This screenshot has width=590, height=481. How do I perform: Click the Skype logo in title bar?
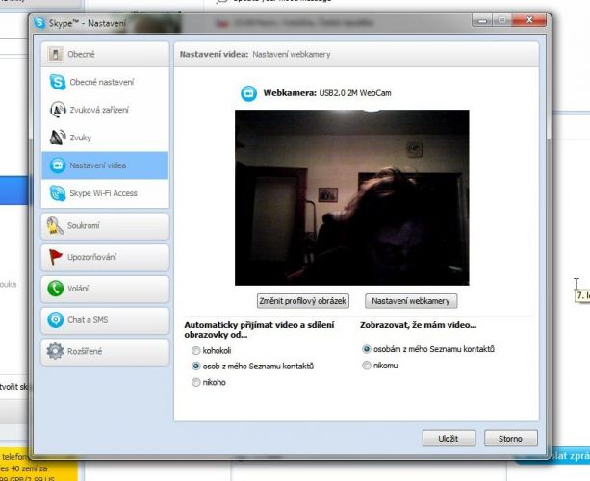39,23
